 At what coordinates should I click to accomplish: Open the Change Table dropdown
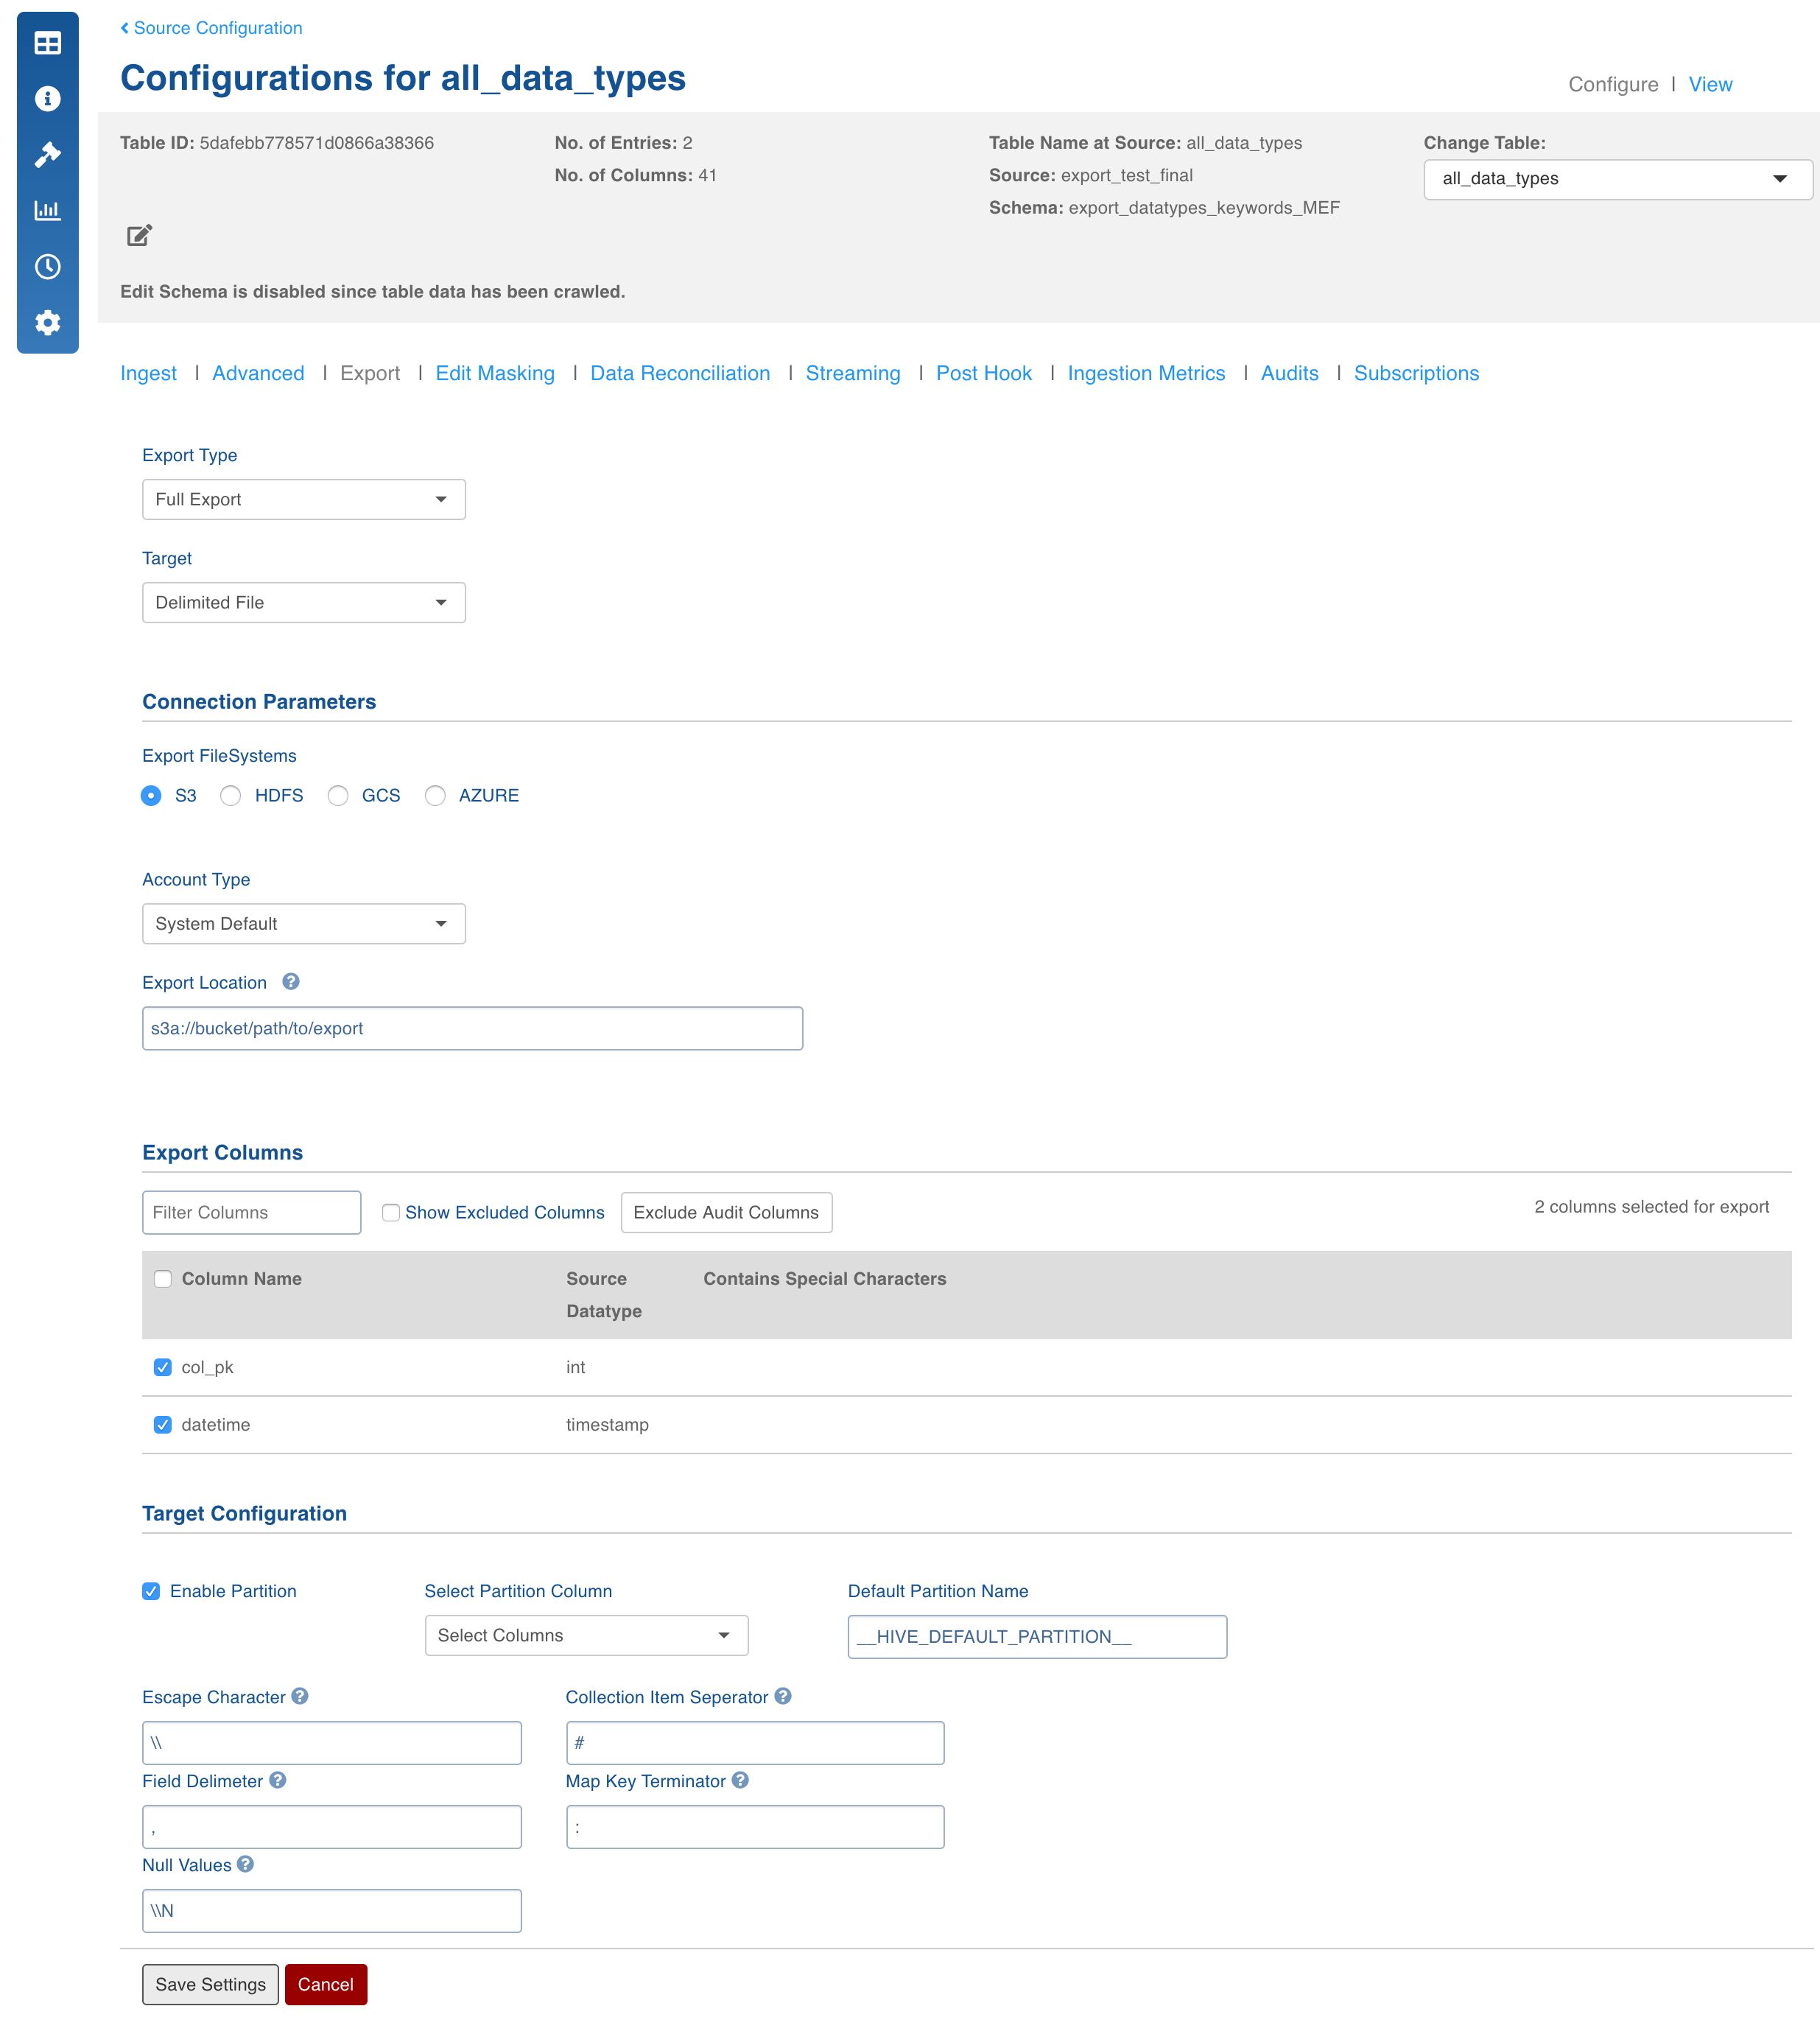[x=1617, y=179]
